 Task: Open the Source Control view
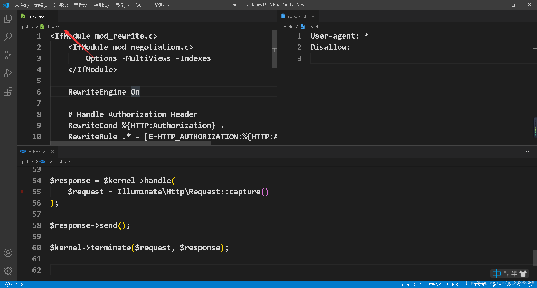point(8,55)
